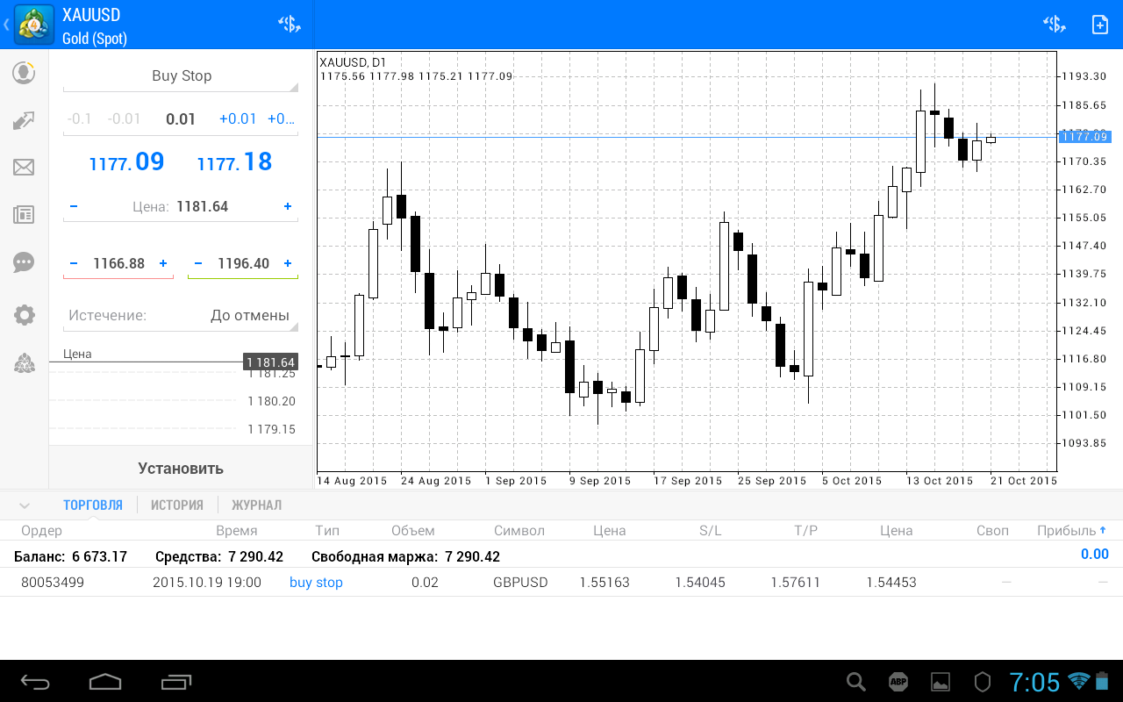Tap the volume field showing 0.01

pyautogui.click(x=181, y=119)
